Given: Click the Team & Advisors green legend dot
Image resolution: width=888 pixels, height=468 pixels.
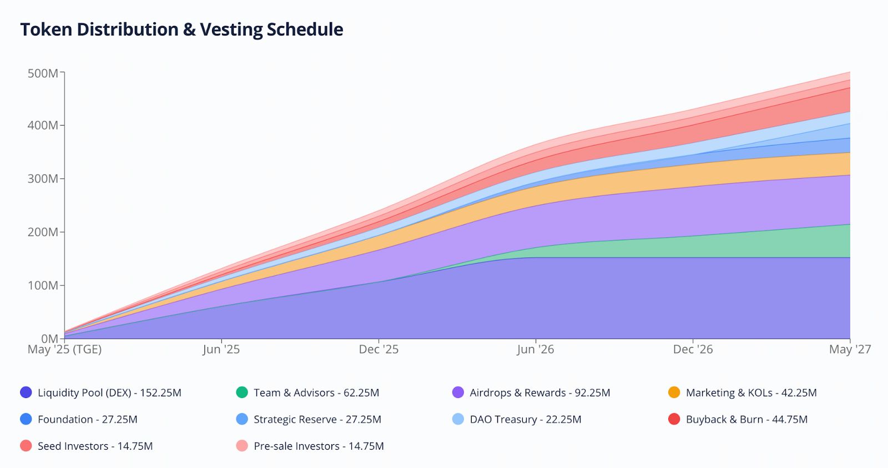Looking at the screenshot, I should [x=242, y=392].
